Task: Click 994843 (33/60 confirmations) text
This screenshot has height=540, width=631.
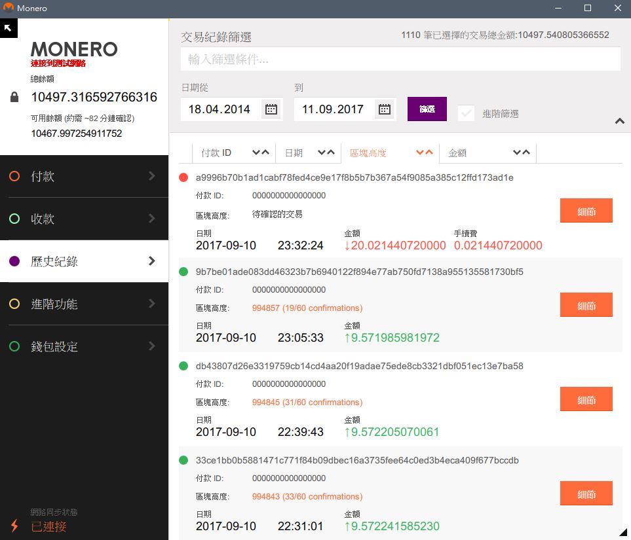Action: click(307, 497)
